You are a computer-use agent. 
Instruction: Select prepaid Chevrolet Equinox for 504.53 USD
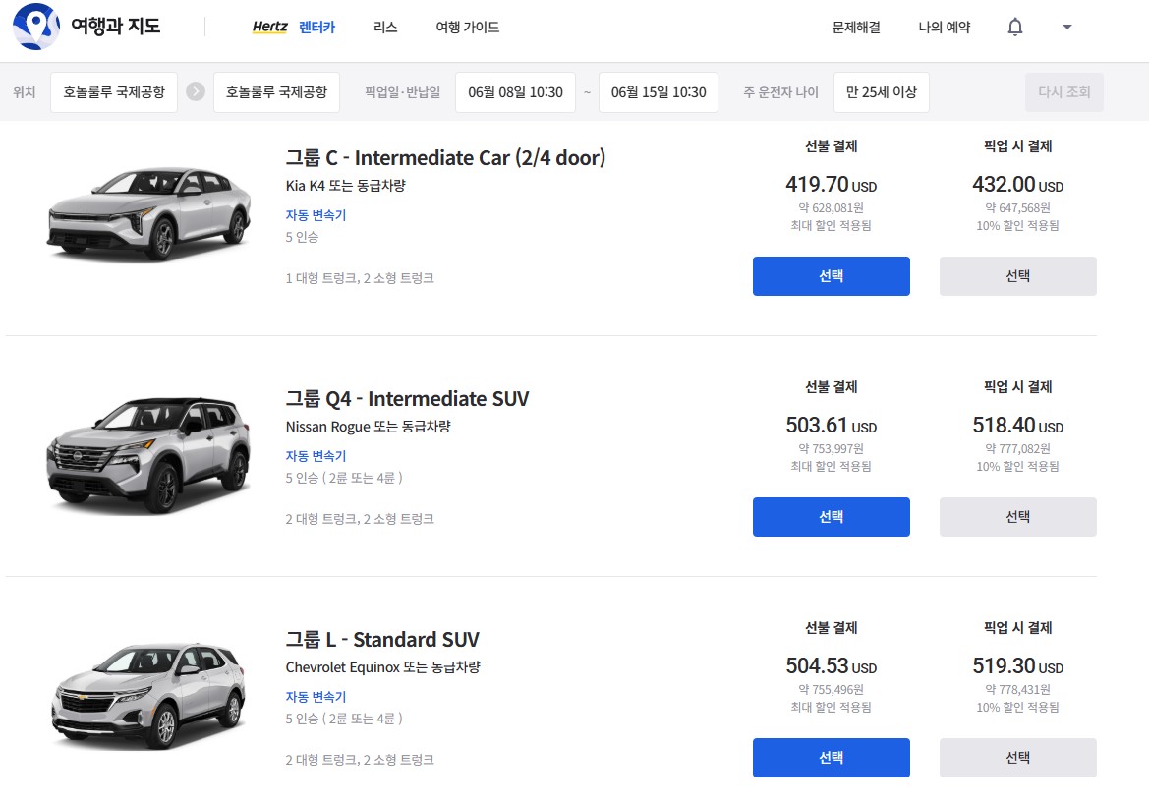[831, 758]
